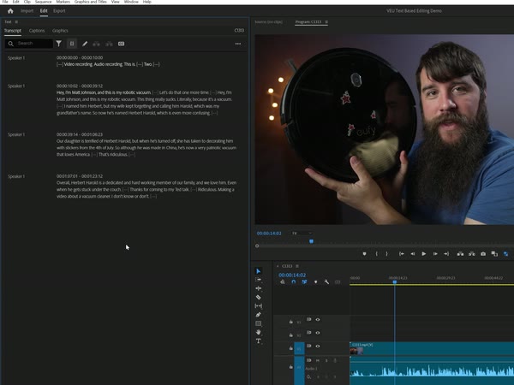This screenshot has width=514, height=385.
Task: Toggle pauses display button in transcript toolbar
Action: (72, 44)
